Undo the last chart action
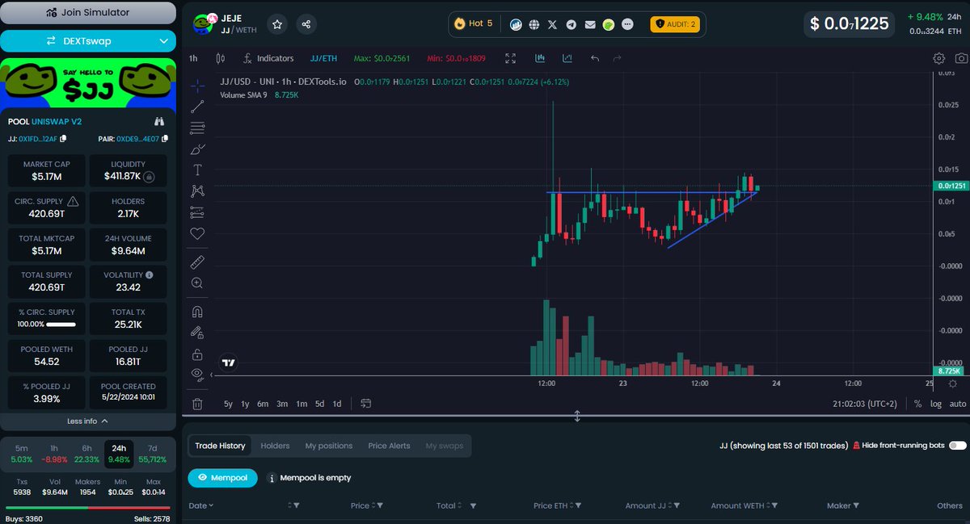Image resolution: width=970 pixels, height=524 pixels. click(x=595, y=58)
